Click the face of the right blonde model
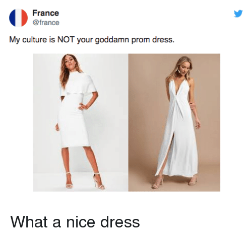Image resolution: width=252 pixels, height=237 pixels. [x=184, y=66]
